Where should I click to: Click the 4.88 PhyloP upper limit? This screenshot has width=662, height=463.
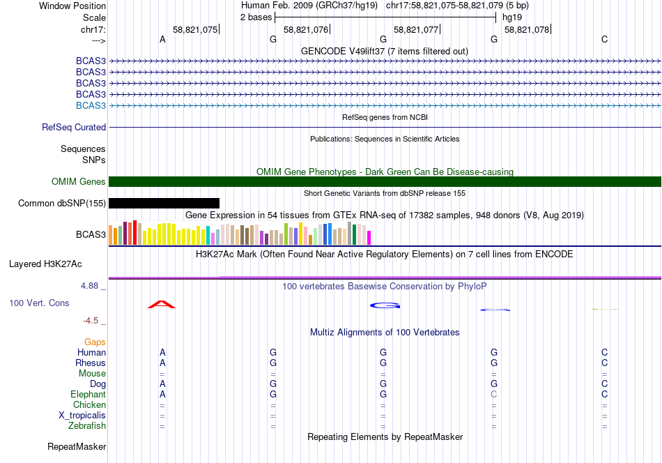click(x=89, y=286)
